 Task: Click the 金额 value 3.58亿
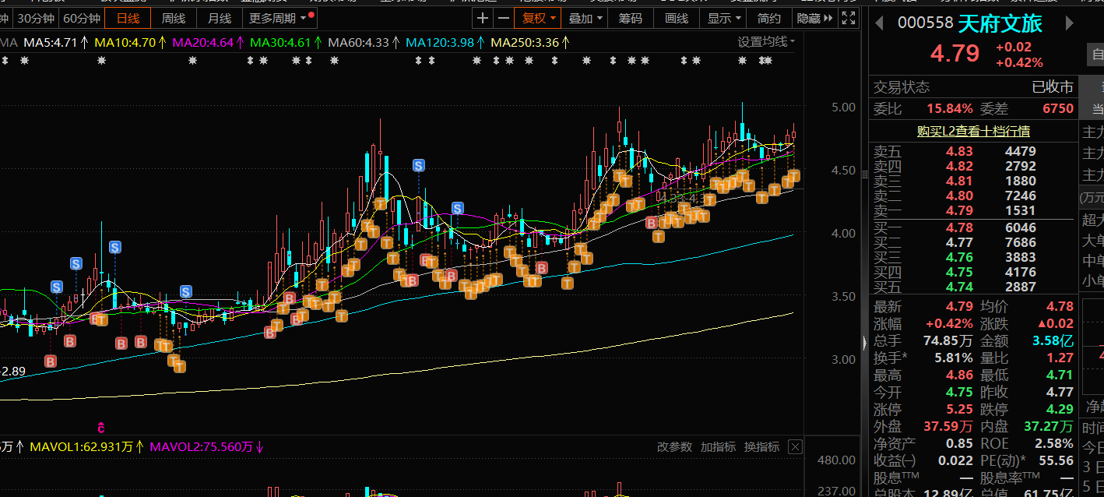pos(1053,340)
